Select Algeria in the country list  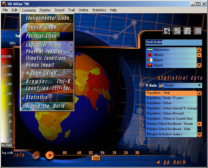171,60
